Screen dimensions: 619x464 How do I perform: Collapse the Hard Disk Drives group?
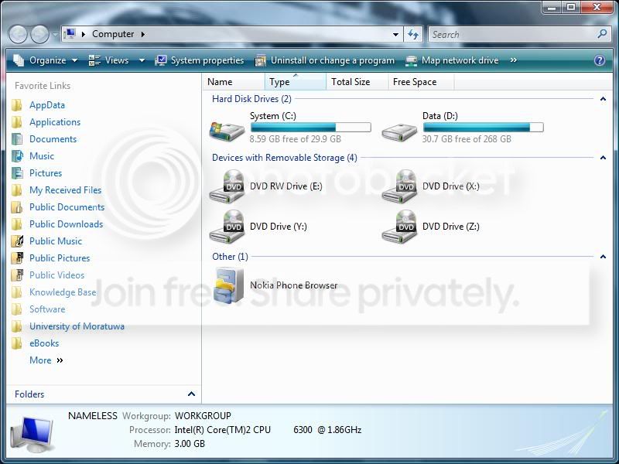click(x=603, y=99)
